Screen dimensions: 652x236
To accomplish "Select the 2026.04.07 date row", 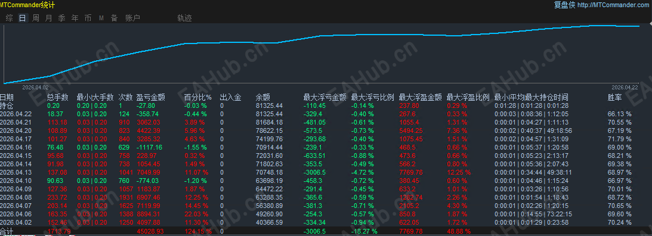I will tap(16, 205).
